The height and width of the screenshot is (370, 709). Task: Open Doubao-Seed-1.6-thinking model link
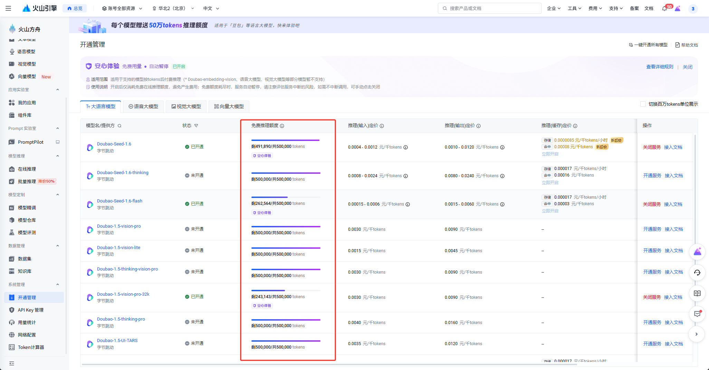click(x=123, y=172)
